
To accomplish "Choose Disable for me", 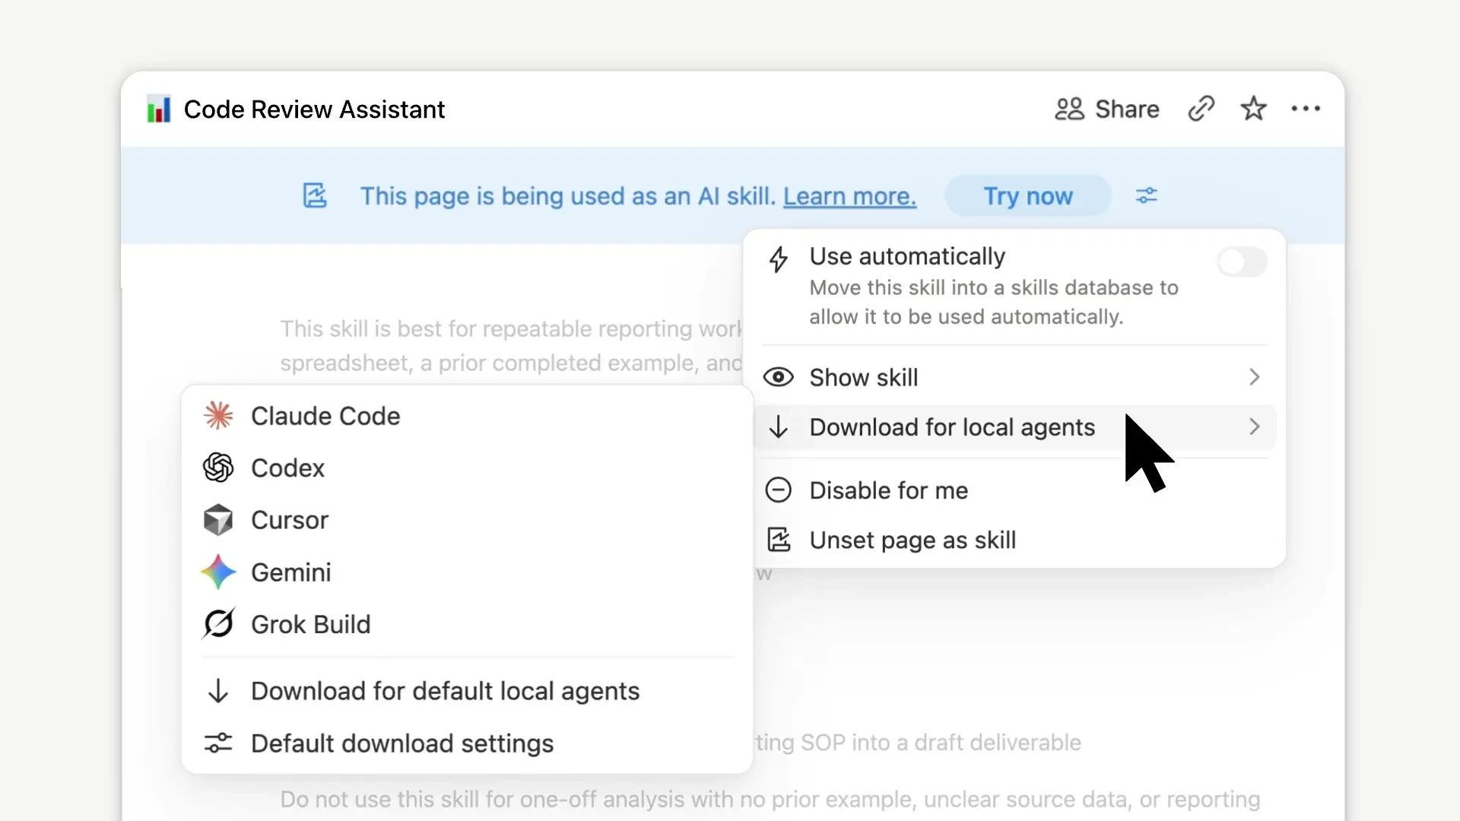I will pyautogui.click(x=1015, y=490).
